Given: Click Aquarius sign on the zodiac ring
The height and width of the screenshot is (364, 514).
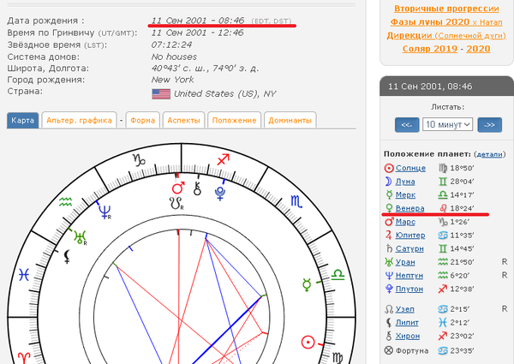Looking at the screenshot, I should [x=66, y=202].
